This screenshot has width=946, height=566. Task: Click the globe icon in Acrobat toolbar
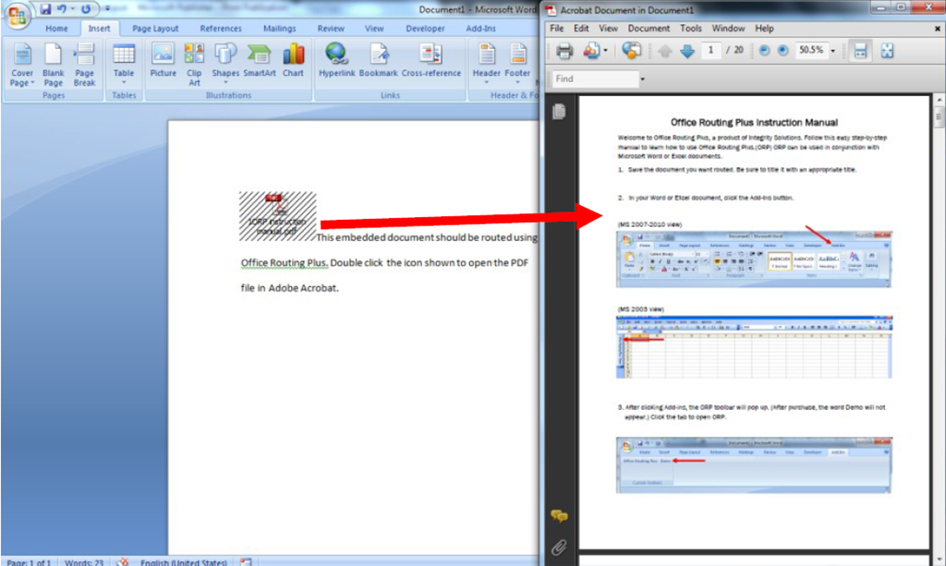pyautogui.click(x=631, y=51)
